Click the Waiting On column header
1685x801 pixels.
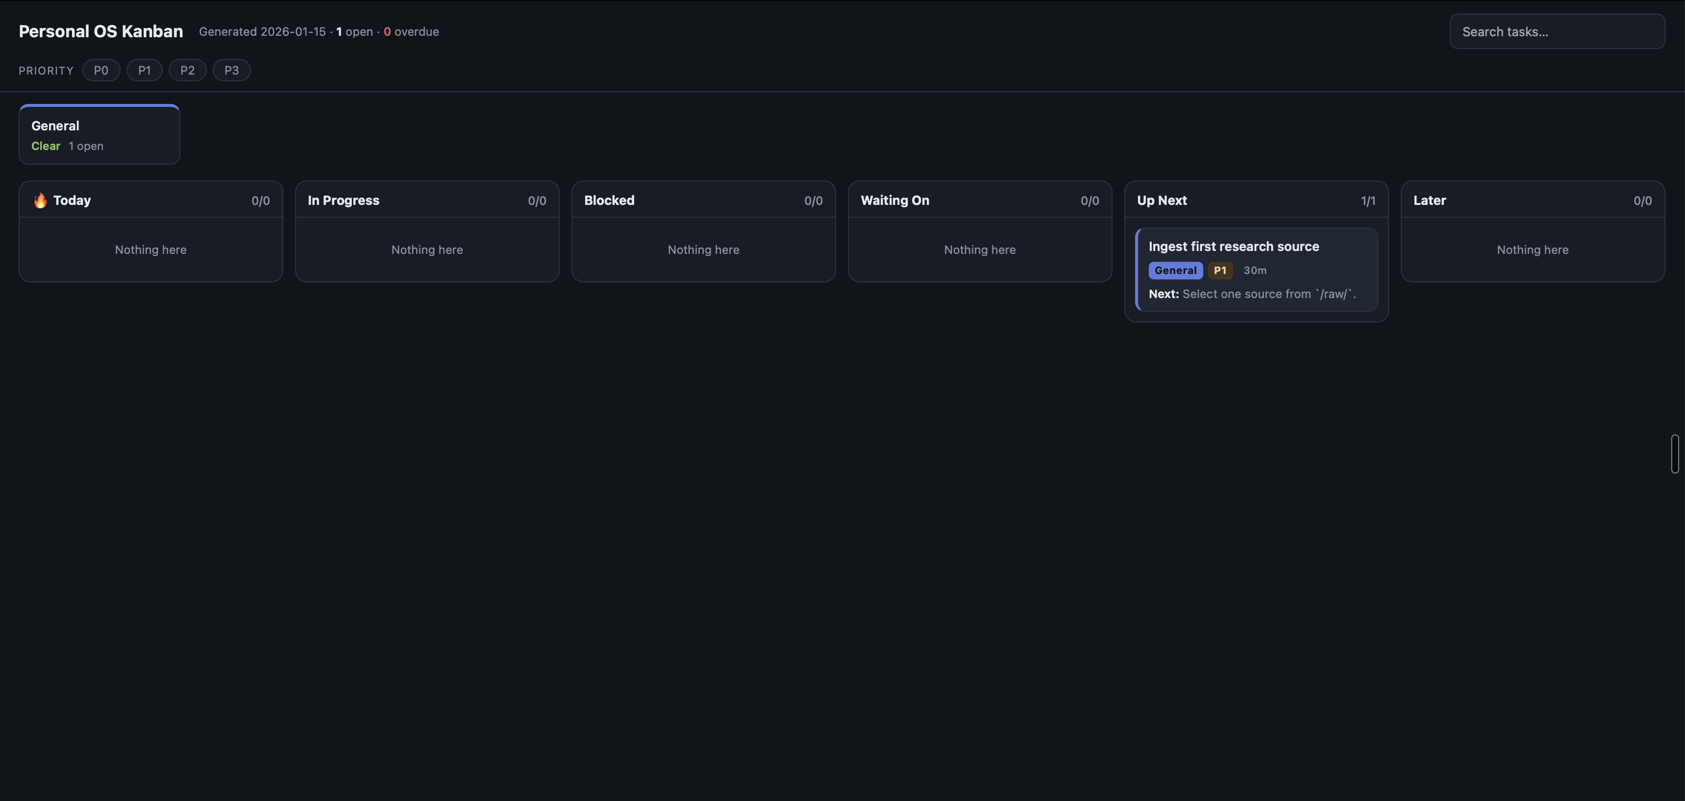[x=980, y=200]
